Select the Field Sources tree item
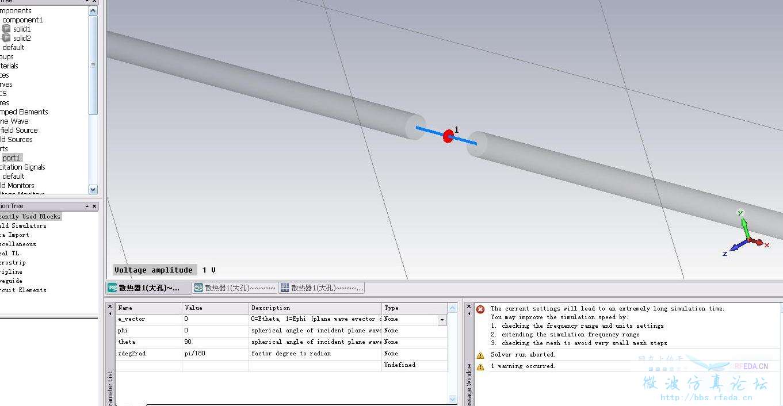The image size is (783, 406). [x=17, y=139]
